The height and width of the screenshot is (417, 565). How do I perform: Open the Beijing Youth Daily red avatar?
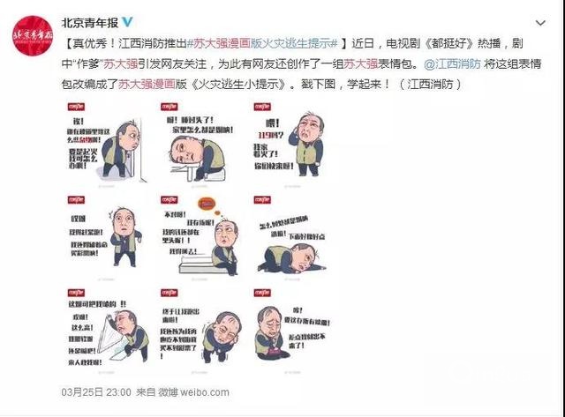pos(33,36)
